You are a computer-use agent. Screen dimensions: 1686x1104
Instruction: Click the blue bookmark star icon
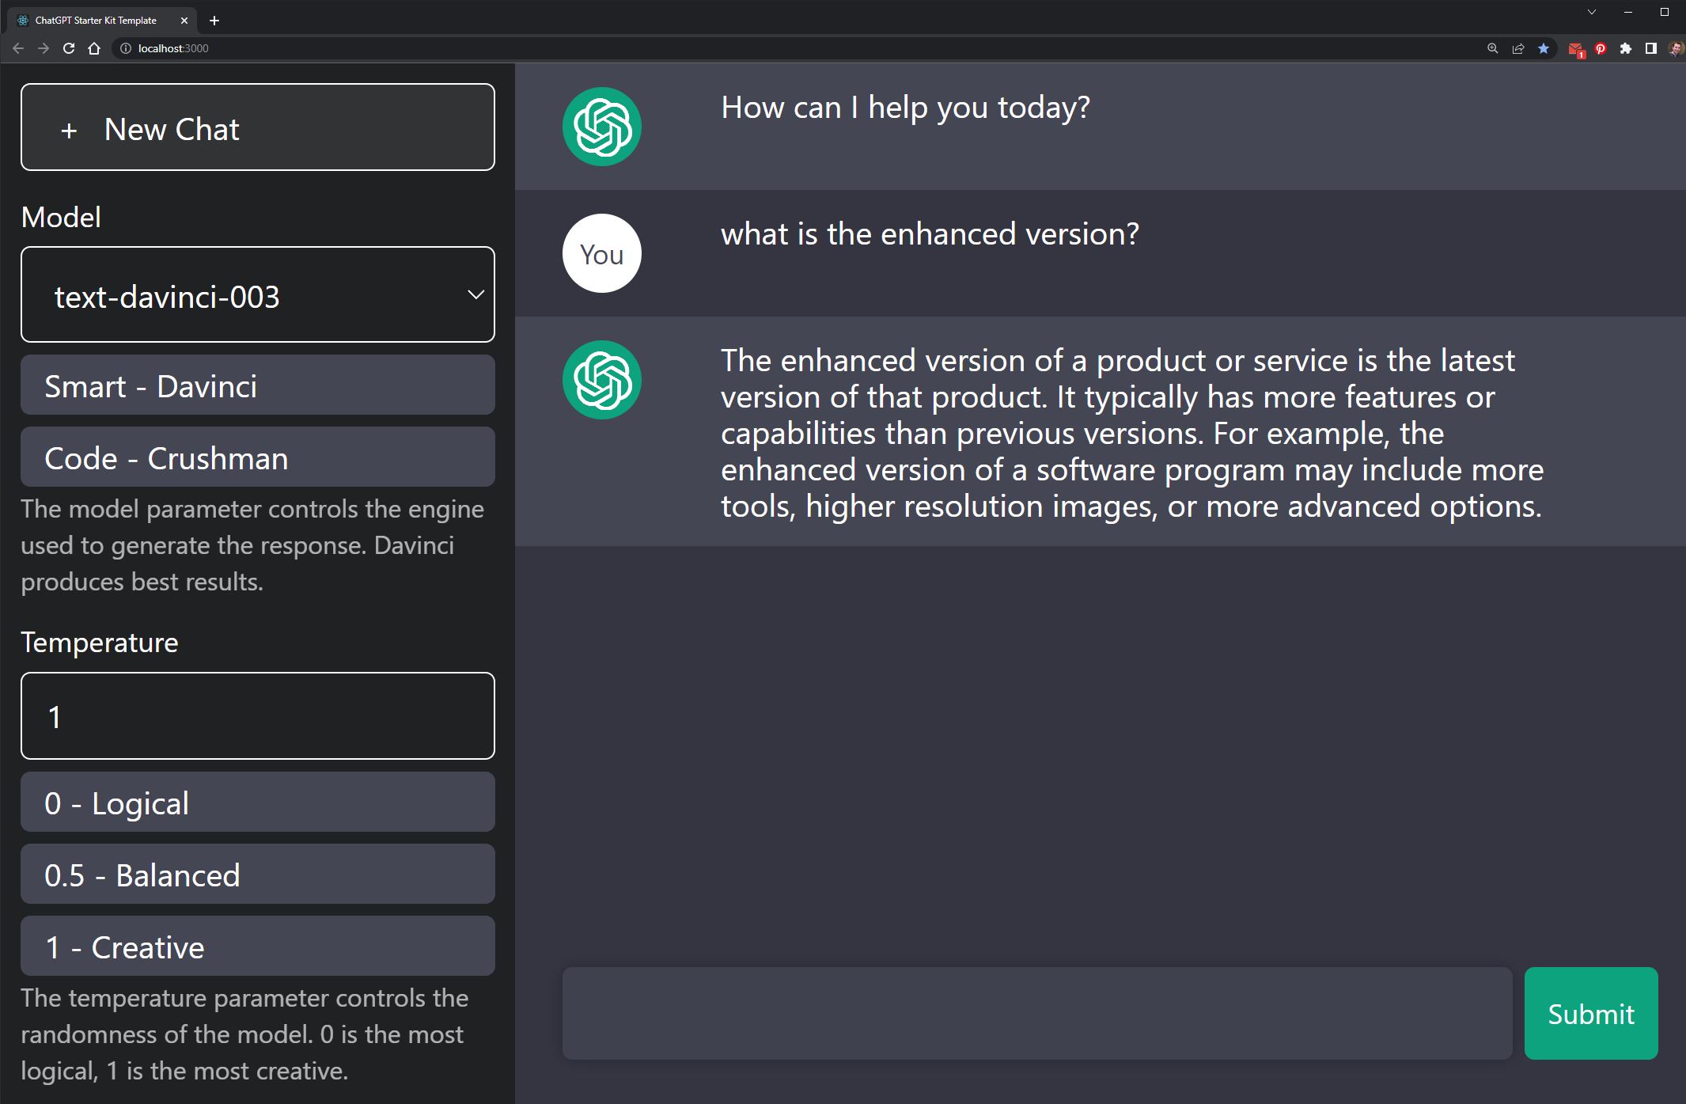pyautogui.click(x=1544, y=48)
